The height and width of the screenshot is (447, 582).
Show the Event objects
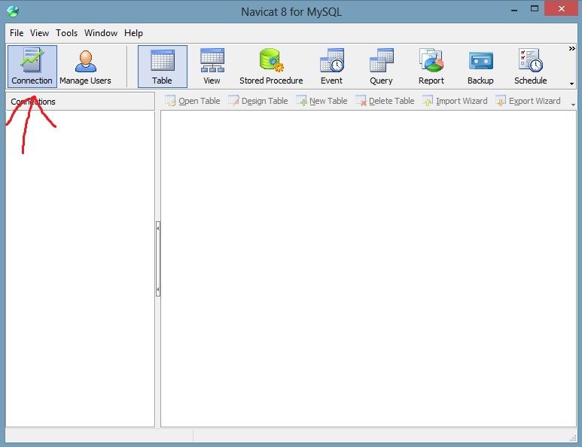(x=331, y=66)
